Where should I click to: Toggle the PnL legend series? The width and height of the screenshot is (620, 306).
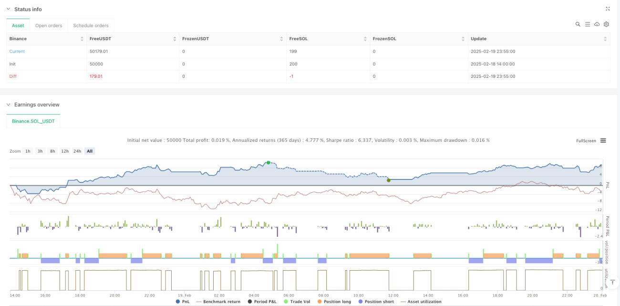click(x=184, y=302)
